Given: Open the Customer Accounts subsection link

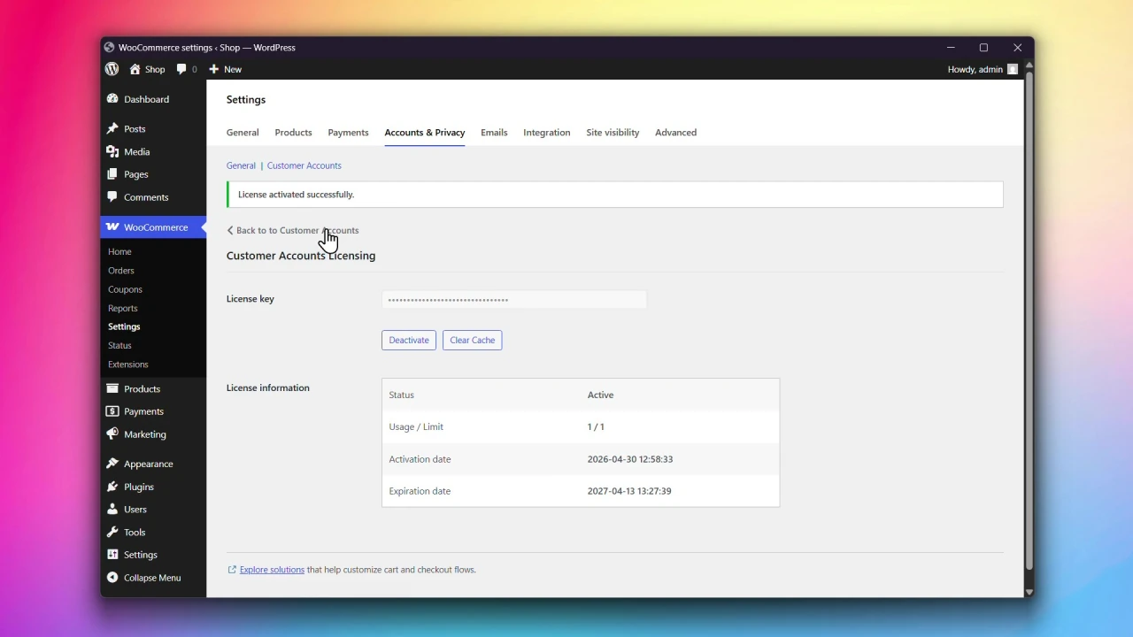Looking at the screenshot, I should [304, 165].
